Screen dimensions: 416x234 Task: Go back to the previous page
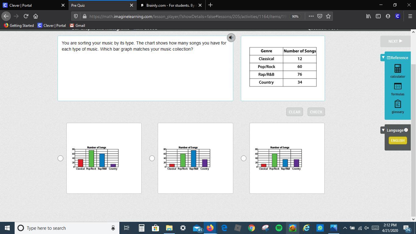(x=6, y=16)
